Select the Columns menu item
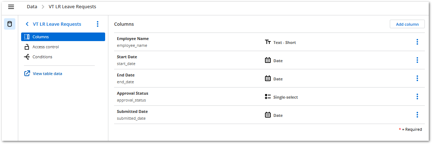Image resolution: width=432 pixels, height=144 pixels. click(63, 37)
